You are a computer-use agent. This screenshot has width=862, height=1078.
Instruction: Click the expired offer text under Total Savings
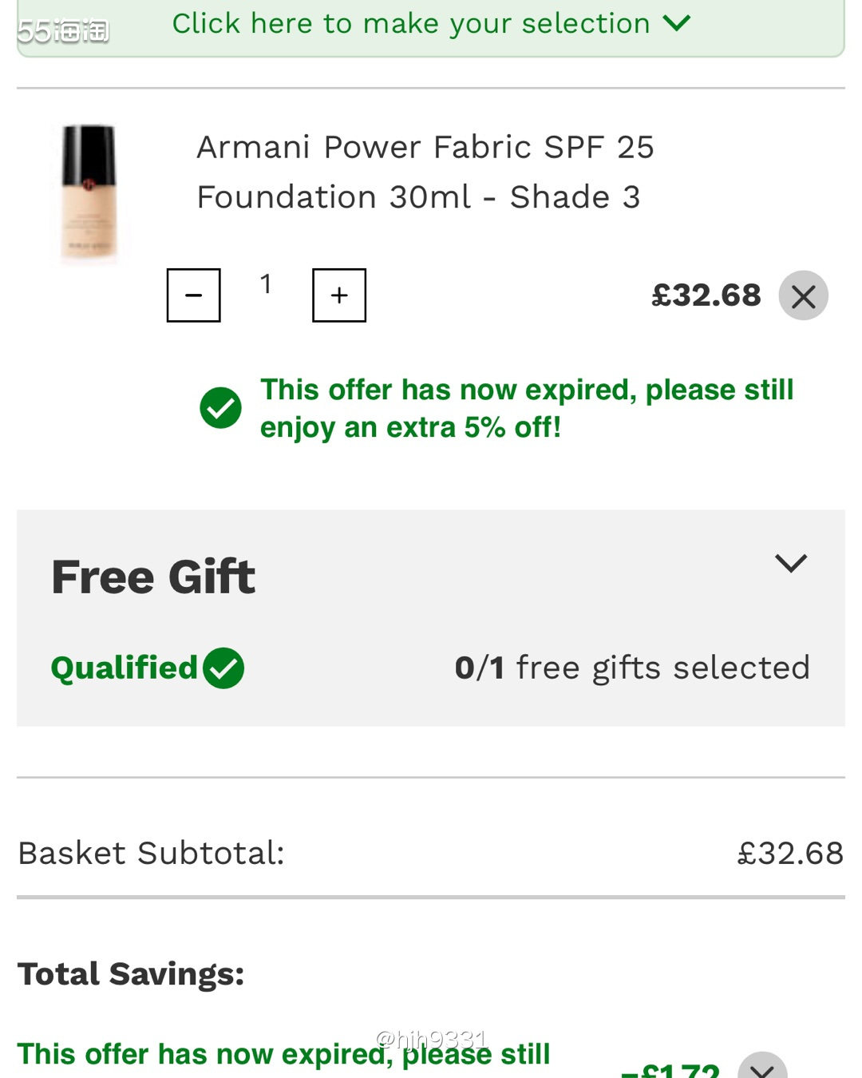(x=283, y=1054)
